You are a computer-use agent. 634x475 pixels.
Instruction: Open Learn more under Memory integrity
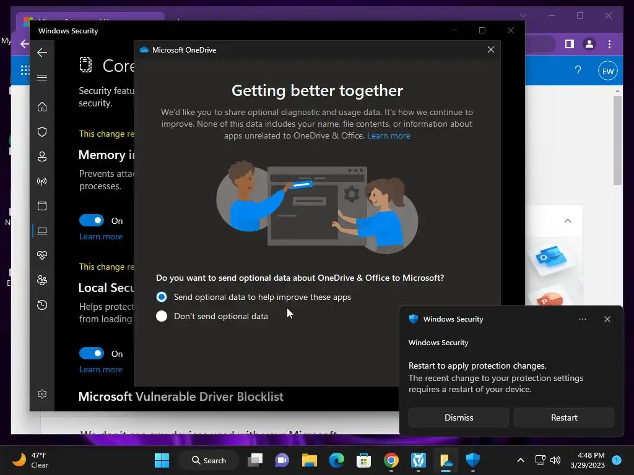point(101,237)
